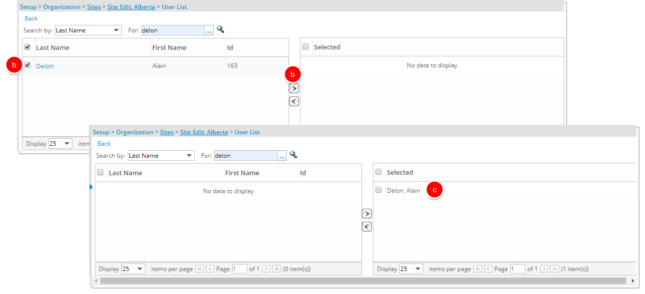Uncheck the checked Last Name header checkbox
This screenshot has height=294, width=645.
(x=28, y=47)
